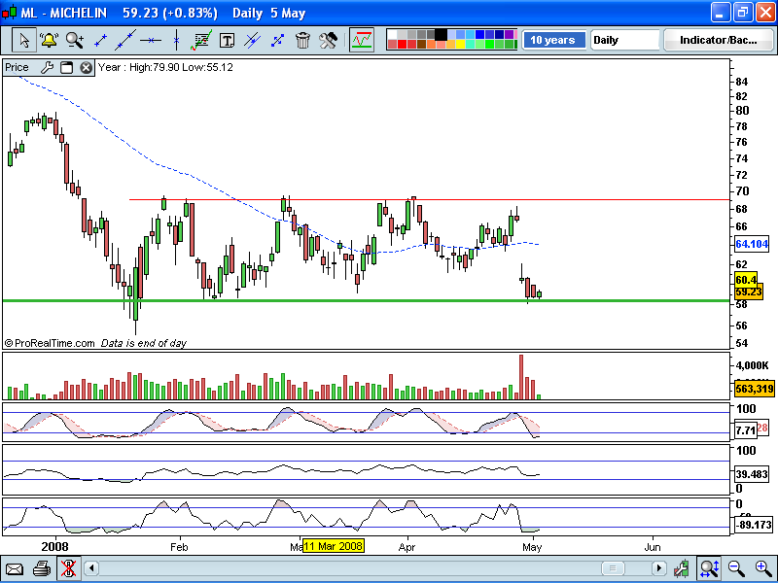This screenshot has height=583, width=778.
Task: Click the ML - MICHELIN window title
Action: 64,13
